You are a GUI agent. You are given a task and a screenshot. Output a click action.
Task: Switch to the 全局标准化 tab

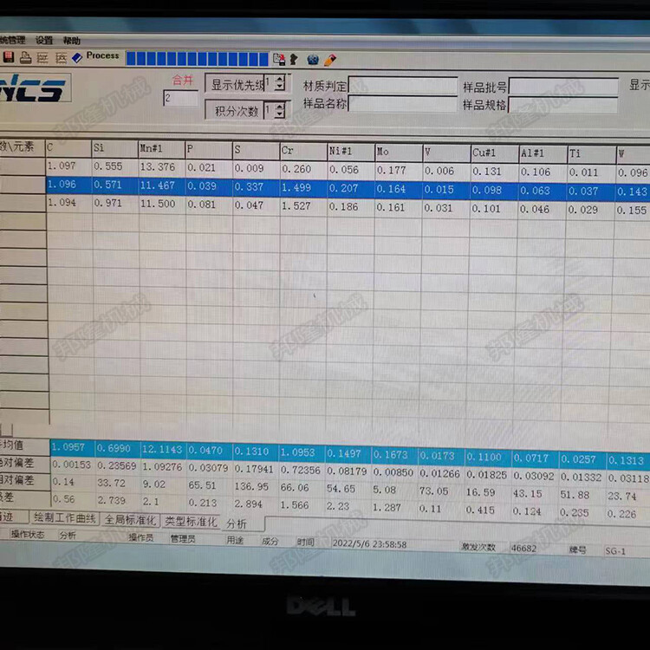pos(131,520)
